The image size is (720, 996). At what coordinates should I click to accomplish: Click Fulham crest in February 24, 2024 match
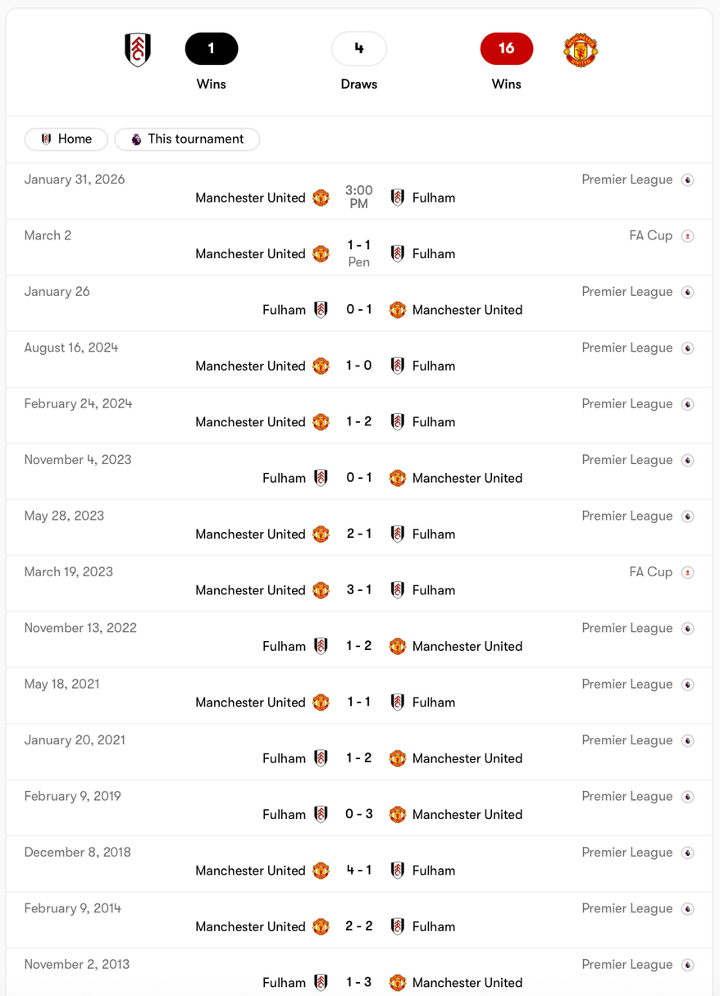pos(398,422)
